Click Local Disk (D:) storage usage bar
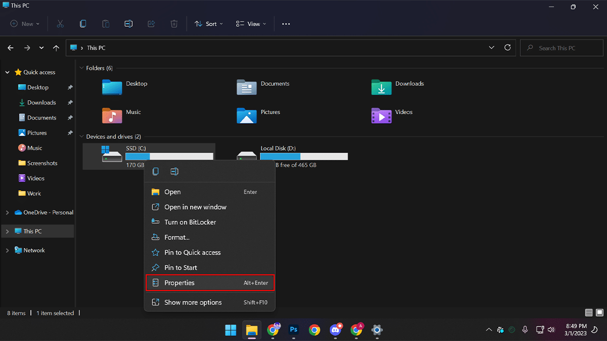The image size is (607, 341). 303,157
